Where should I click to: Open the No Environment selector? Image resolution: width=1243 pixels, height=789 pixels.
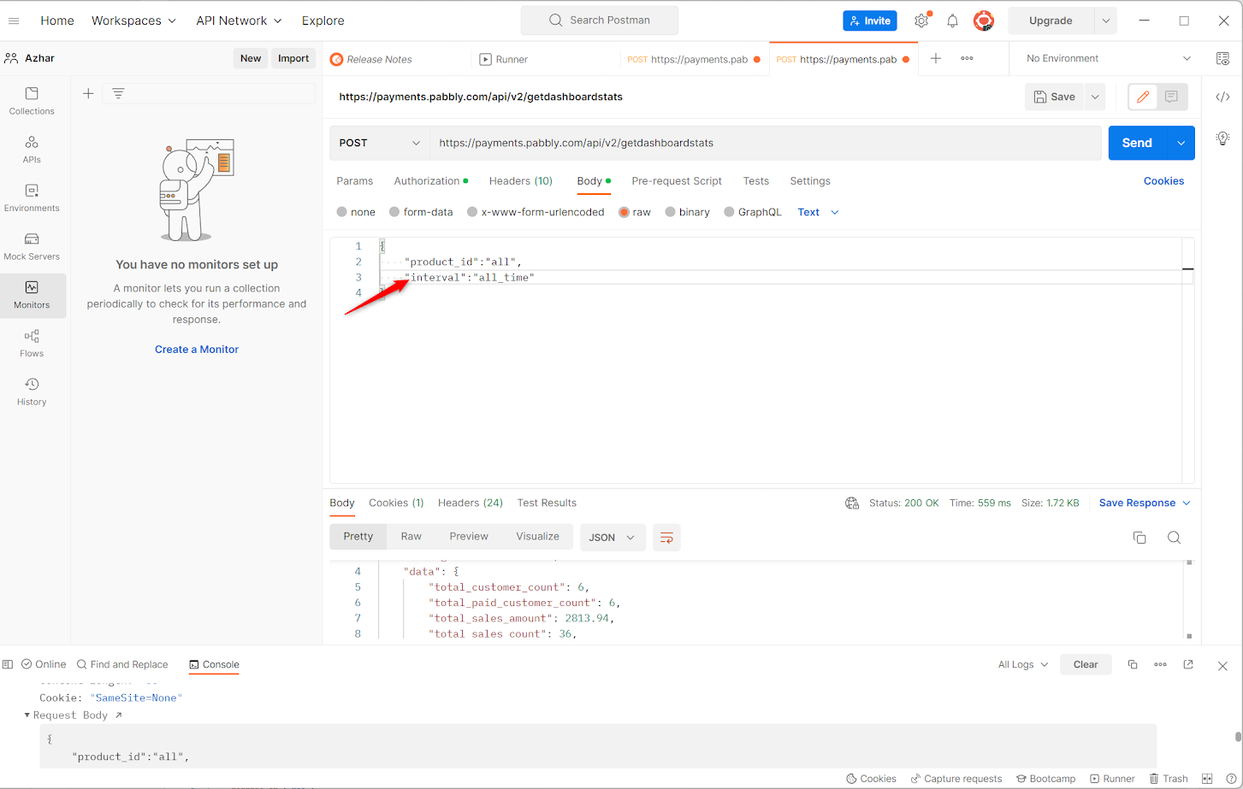pyautogui.click(x=1108, y=58)
